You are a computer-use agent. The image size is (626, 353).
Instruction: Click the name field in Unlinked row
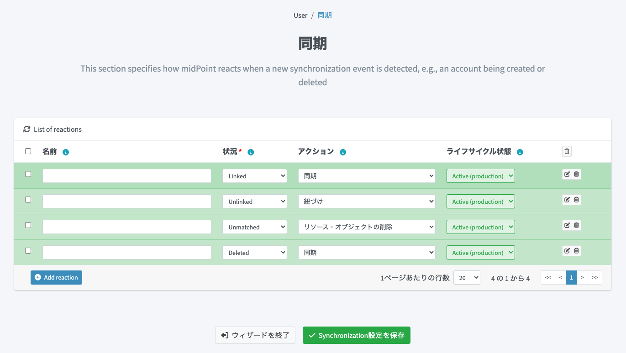[x=127, y=202]
